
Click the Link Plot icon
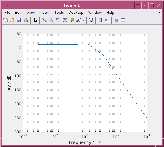tap(91, 20)
